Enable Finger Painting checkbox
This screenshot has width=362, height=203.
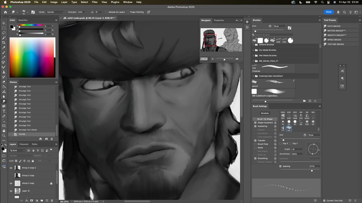coord(128,12)
